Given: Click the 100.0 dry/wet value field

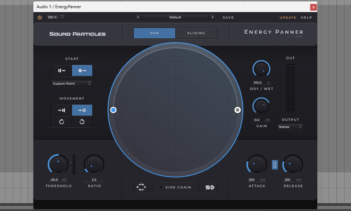Looking at the screenshot, I should click(261, 83).
